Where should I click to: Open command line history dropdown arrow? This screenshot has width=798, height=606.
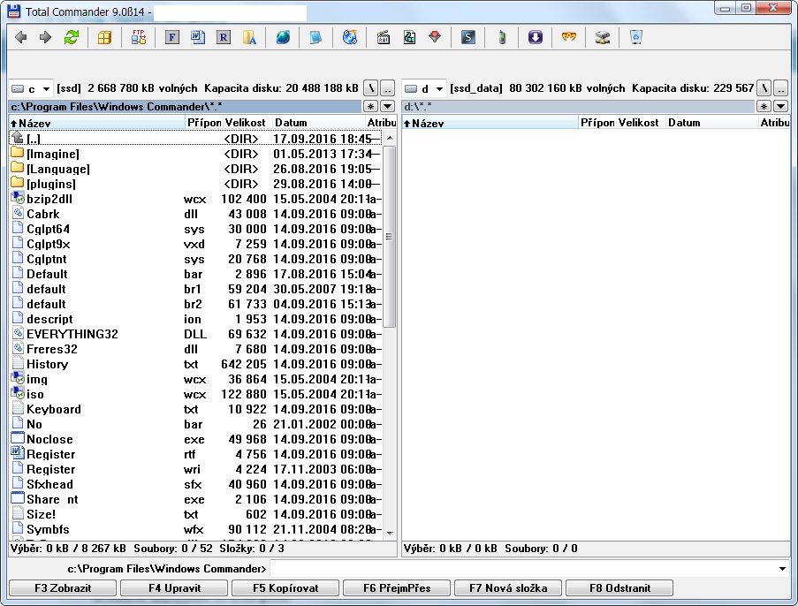coord(782,568)
